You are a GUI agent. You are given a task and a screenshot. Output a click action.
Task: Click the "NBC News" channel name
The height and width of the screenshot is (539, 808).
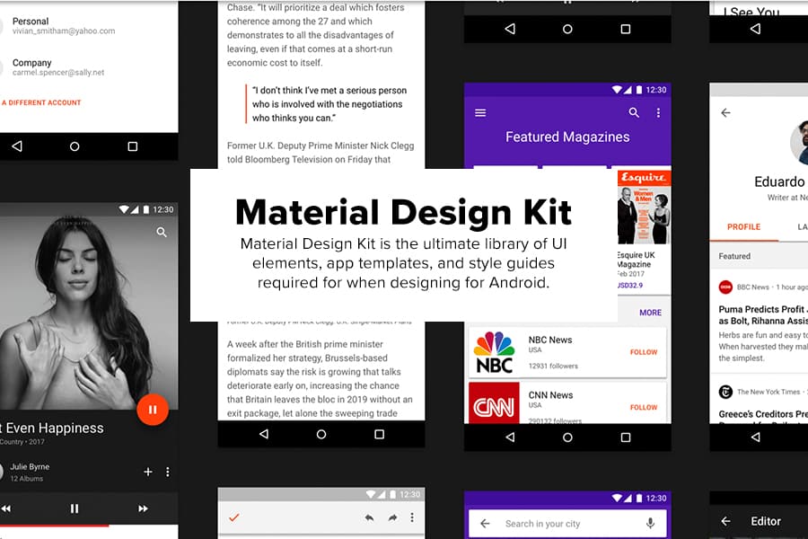(549, 340)
